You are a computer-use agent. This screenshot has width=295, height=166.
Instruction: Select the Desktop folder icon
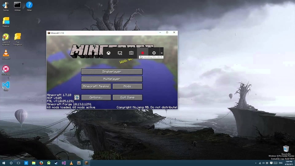[x=6, y=22]
